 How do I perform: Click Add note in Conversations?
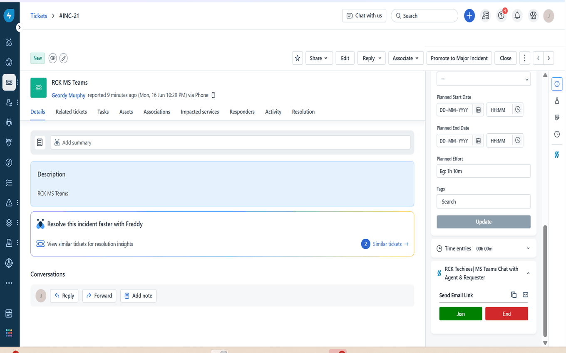(x=138, y=296)
